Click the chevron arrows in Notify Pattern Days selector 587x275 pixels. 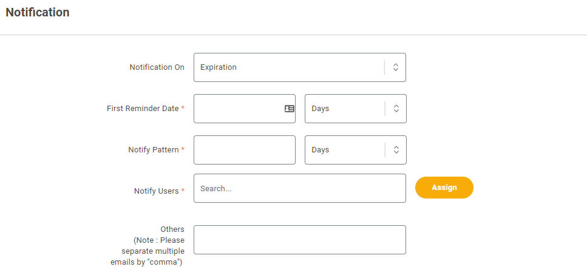click(396, 150)
